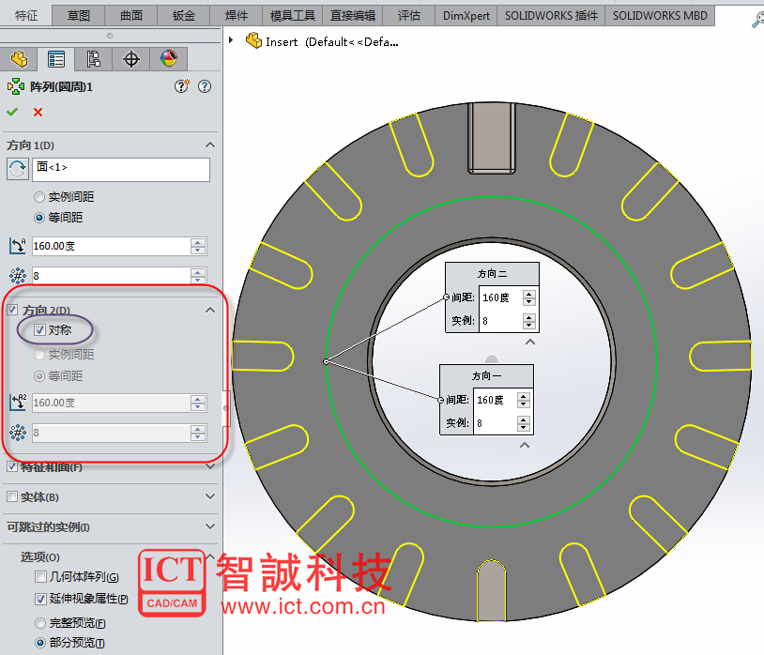Uncheck the 对称 symmetric checkbox
The height and width of the screenshot is (655, 764).
pos(40,330)
